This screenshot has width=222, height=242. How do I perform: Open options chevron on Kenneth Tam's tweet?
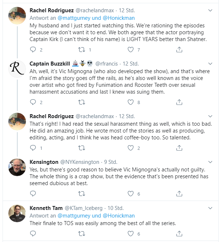pos(210,208)
